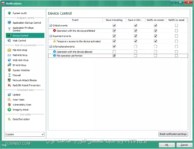Open Network Attack Blocker settings
The width and height of the screenshot is (194, 149).
(x=25, y=80)
